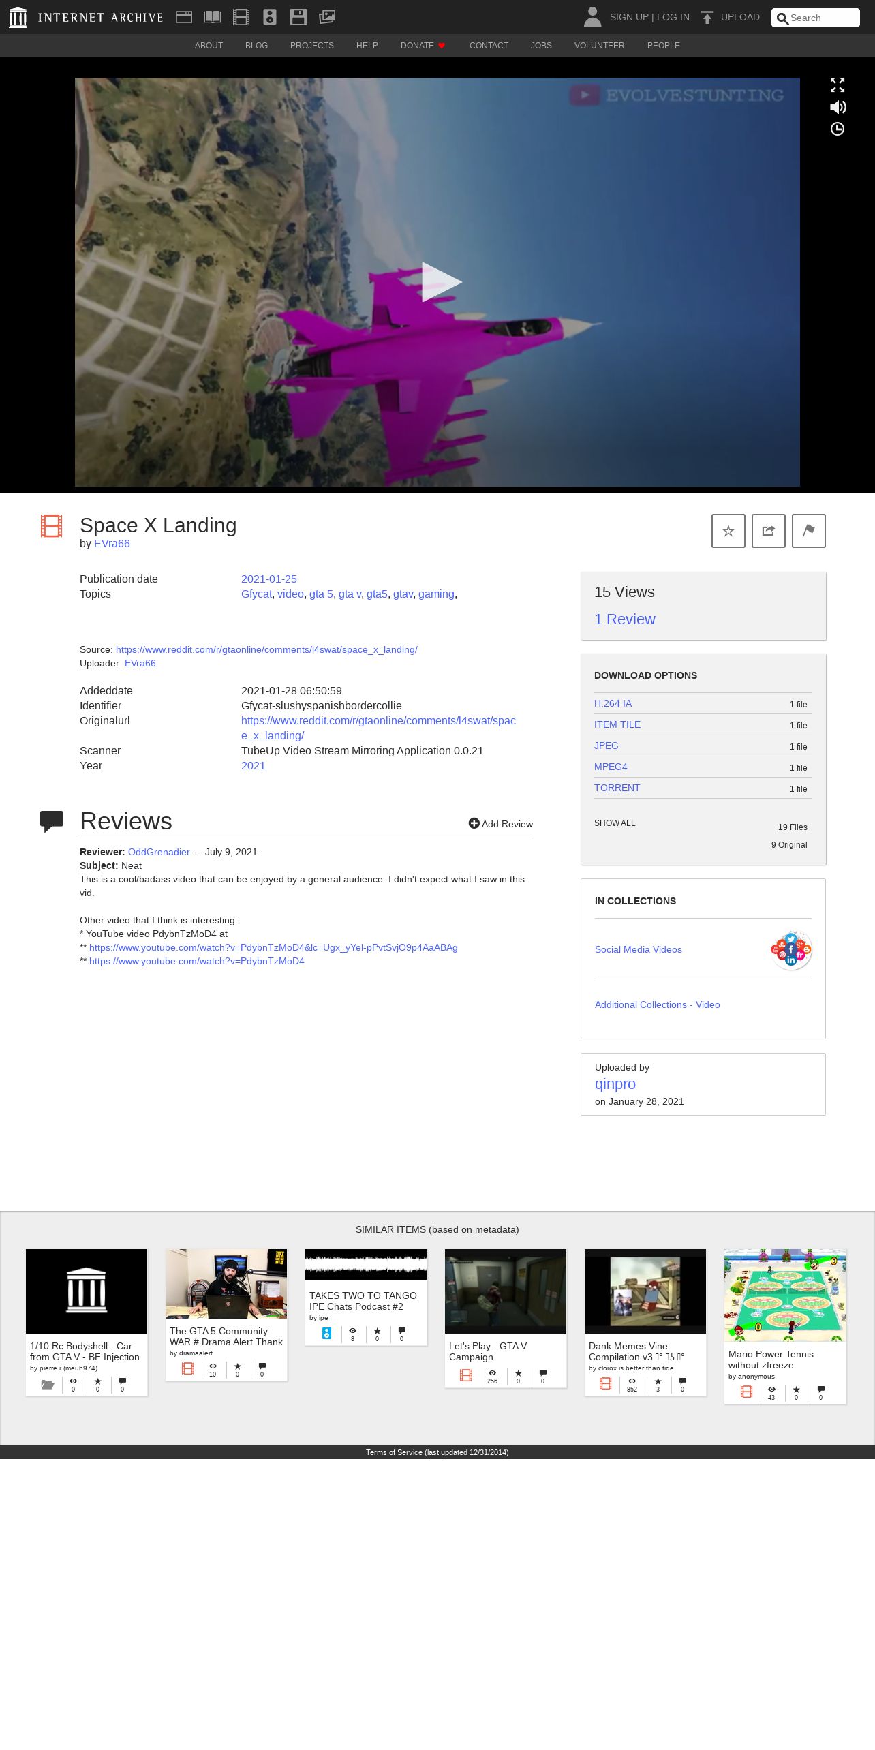This screenshot has width=875, height=1750.
Task: Expand the H.264 IA download option
Action: 613,703
